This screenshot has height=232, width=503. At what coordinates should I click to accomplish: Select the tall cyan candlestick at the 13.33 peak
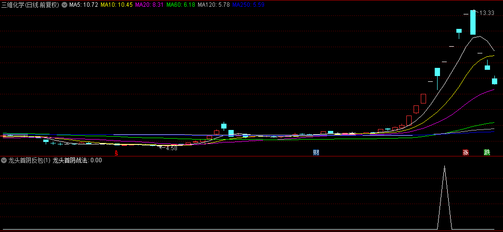(x=473, y=23)
